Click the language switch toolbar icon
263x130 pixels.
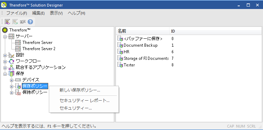pos(23,22)
